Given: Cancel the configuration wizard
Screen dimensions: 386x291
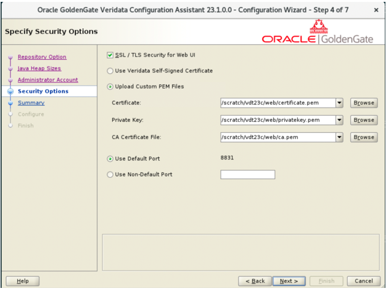Looking at the screenshot, I should 364,281.
